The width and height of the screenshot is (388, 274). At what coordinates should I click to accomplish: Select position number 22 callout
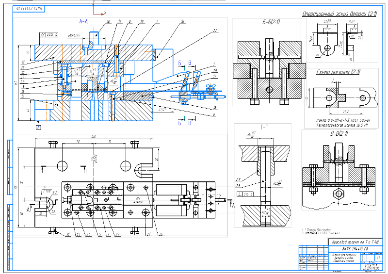click(215, 31)
